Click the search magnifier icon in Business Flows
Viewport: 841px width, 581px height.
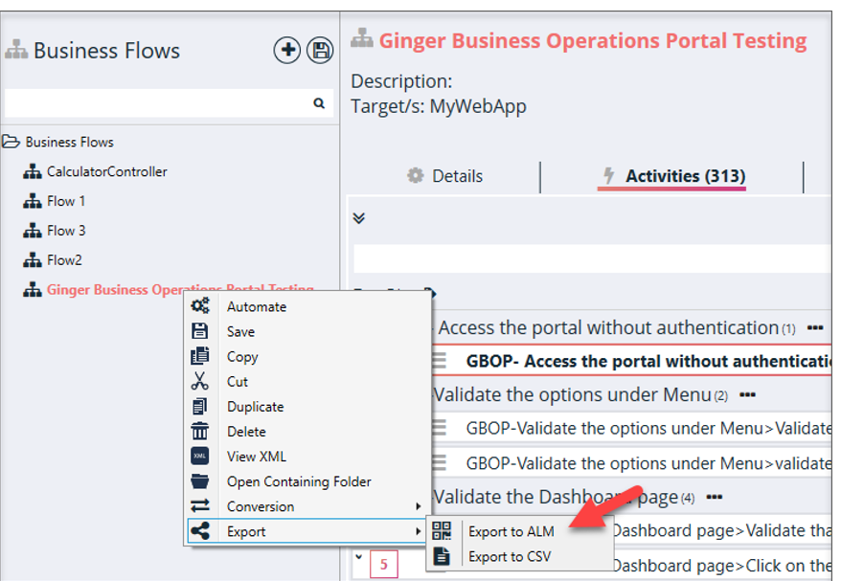pos(319,103)
